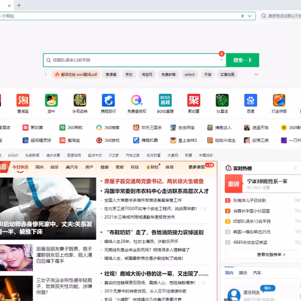Click the selleck hot keyword pill
Image resolution: width=301 pixels, height=301 pixels.
[x=190, y=75]
